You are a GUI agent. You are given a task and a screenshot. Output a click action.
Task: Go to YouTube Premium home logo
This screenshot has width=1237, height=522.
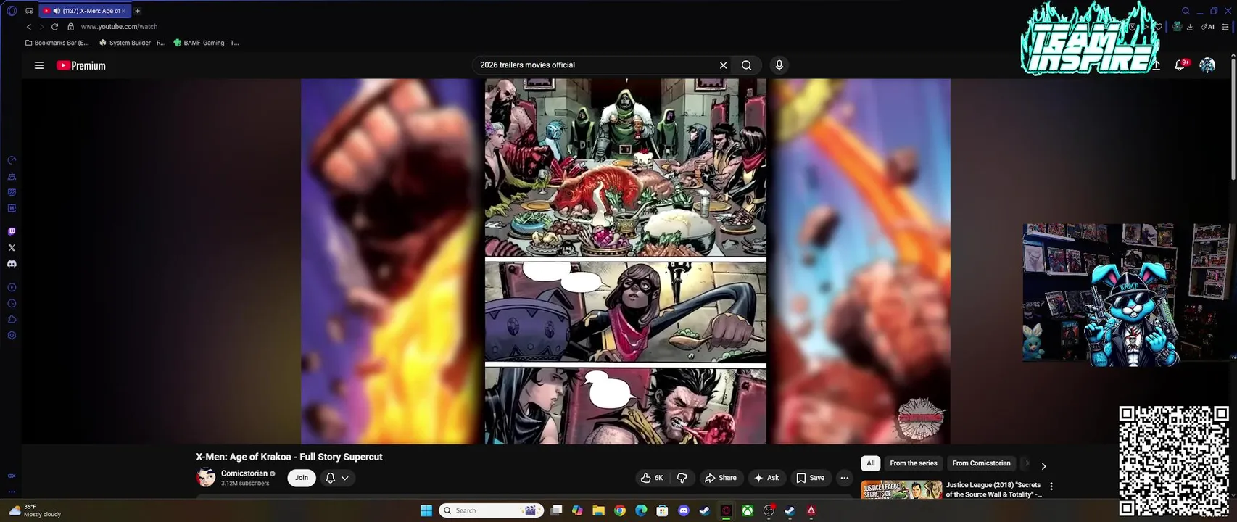point(81,65)
